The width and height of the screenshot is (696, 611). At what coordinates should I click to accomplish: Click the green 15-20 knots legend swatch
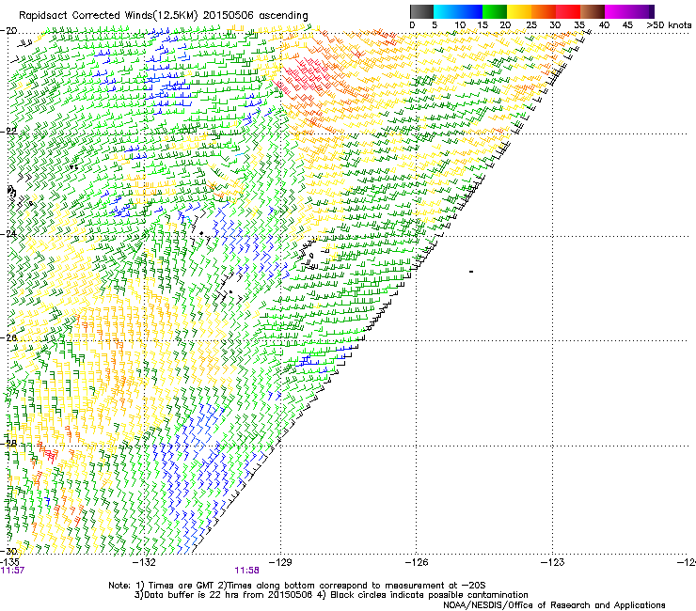coord(495,11)
